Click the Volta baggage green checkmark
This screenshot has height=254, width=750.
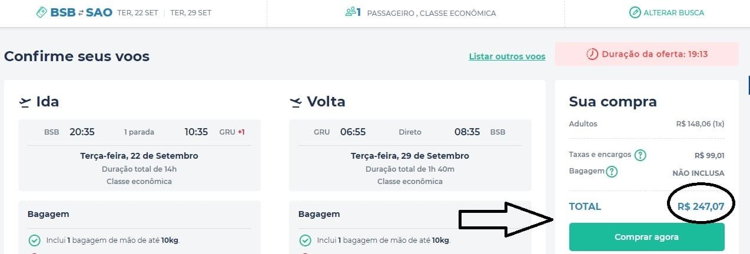305,240
